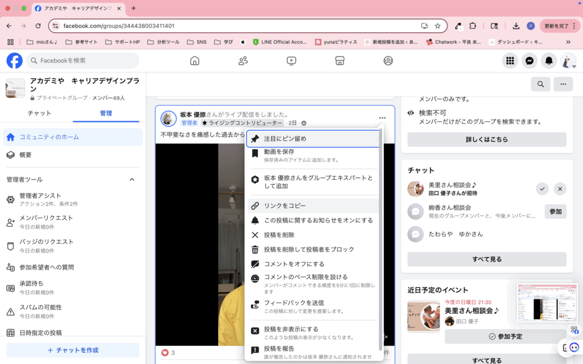
Task: Select 投稿を非表示にする in the menu
Action: (313, 333)
